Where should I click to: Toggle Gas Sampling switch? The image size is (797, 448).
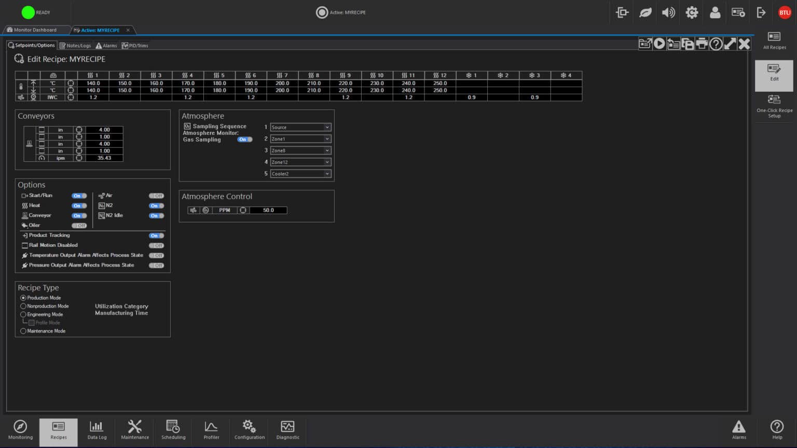click(x=245, y=139)
